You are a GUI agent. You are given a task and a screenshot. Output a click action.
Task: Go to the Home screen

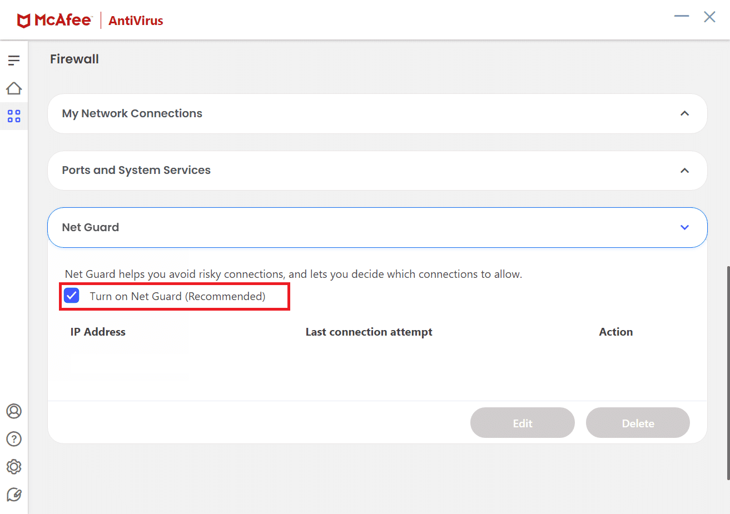click(x=14, y=88)
